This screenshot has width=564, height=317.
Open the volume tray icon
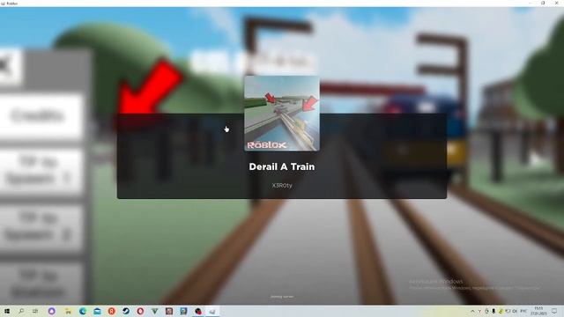(515, 311)
